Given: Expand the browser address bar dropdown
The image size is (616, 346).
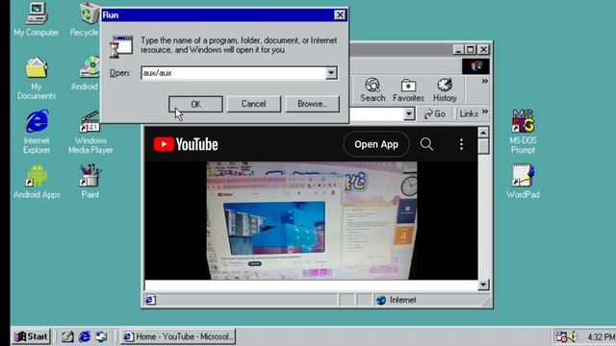Looking at the screenshot, I should point(409,114).
